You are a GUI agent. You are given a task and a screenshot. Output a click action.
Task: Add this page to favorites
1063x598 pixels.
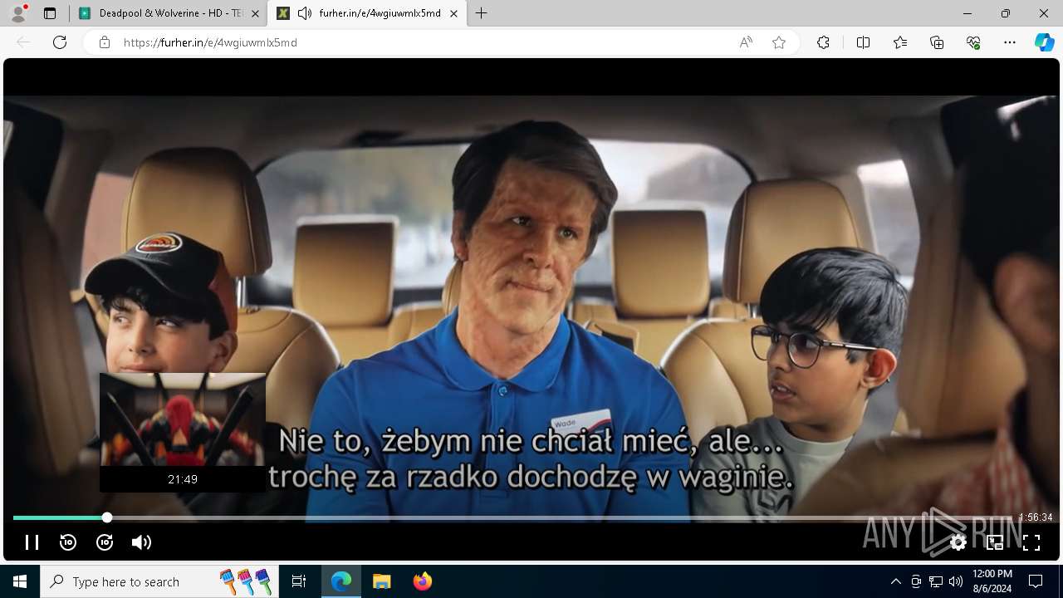[x=779, y=42]
